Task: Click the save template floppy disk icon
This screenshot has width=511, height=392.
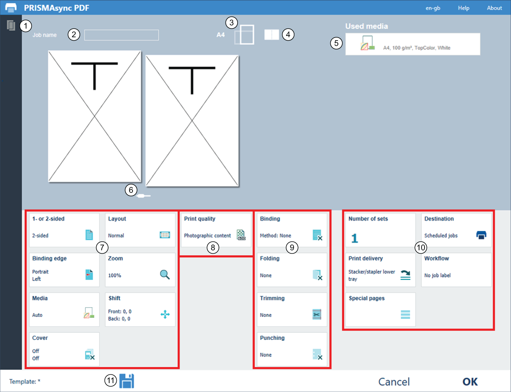Action: [126, 381]
